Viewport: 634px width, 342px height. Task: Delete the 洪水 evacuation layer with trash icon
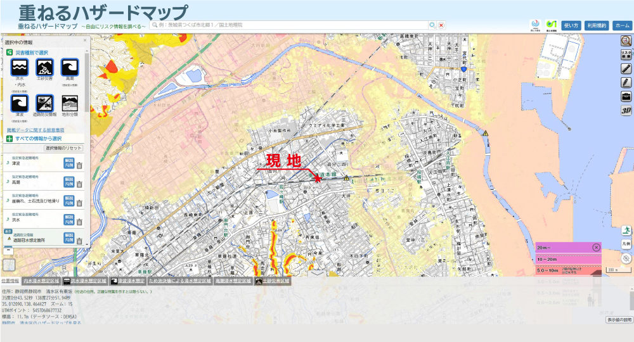click(x=79, y=222)
